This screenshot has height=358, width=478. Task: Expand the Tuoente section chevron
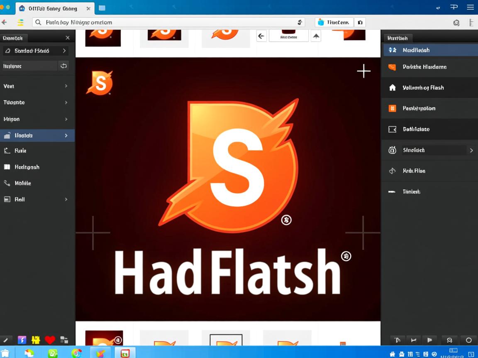point(66,102)
